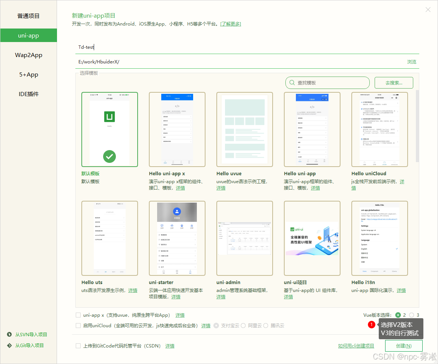The image size is (438, 364).
Task: Open 详情 link beside GitCode upload option
Action: 170,346
